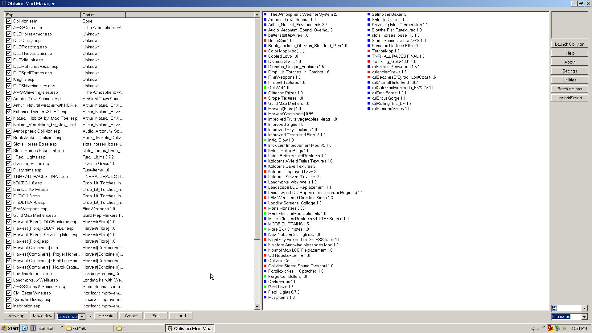The image size is (592, 333).
Task: Click the blue square beside Salmo the Baker 2
Action: 369,14
